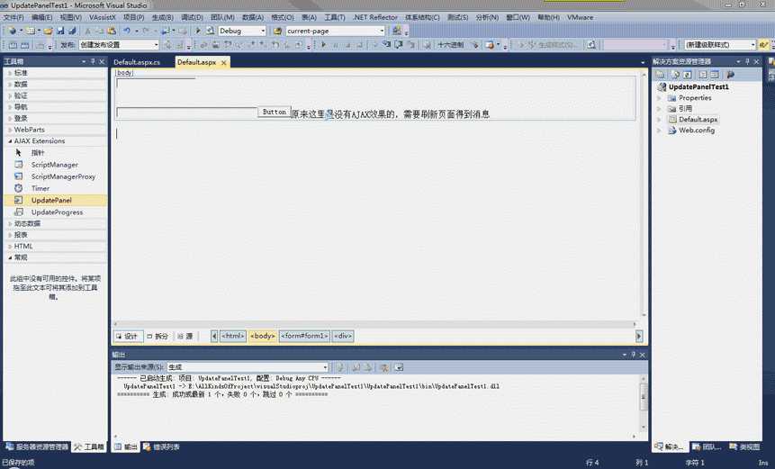Image resolution: width=775 pixels, height=469 pixels.
Task: Click the 十六进制 hexadecimal toolbar button
Action: tap(451, 44)
